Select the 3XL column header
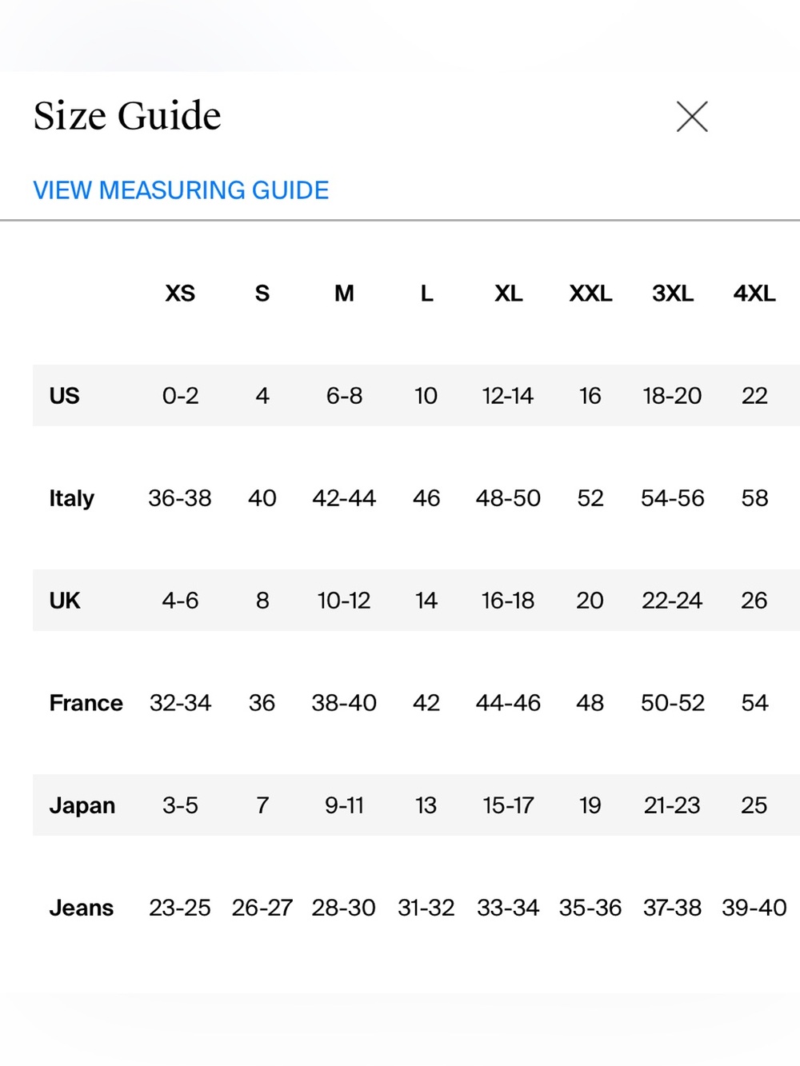This screenshot has height=1066, width=800. point(673,293)
